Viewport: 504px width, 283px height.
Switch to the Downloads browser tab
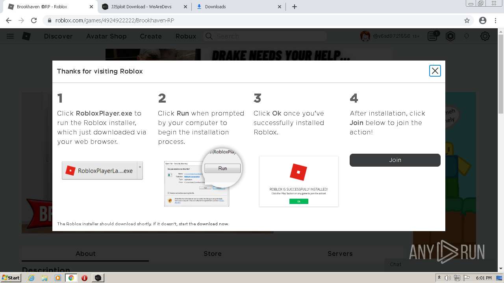pos(238,7)
